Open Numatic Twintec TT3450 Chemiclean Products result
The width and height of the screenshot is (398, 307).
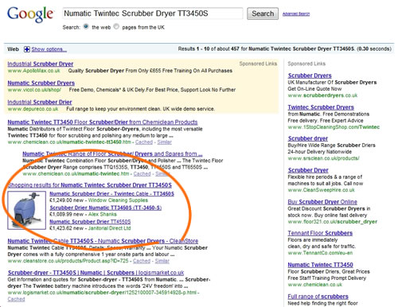103,122
